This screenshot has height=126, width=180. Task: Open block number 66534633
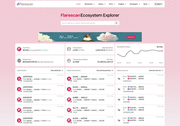[27, 97]
